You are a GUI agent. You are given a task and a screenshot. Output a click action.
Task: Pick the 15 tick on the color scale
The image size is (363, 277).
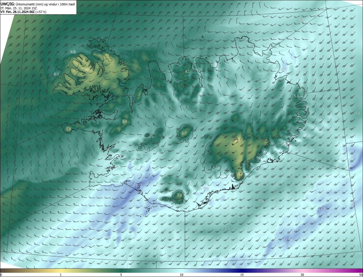coord(242,275)
